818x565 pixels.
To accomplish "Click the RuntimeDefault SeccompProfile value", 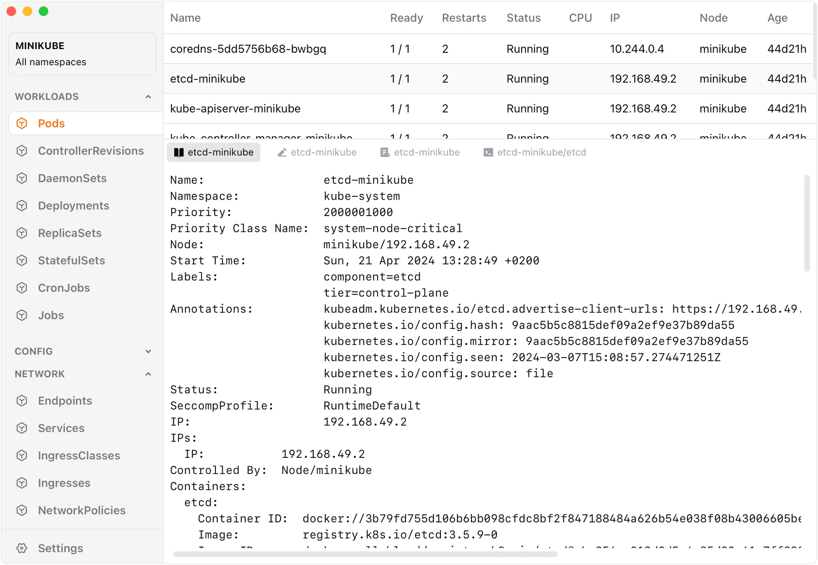I will (372, 405).
